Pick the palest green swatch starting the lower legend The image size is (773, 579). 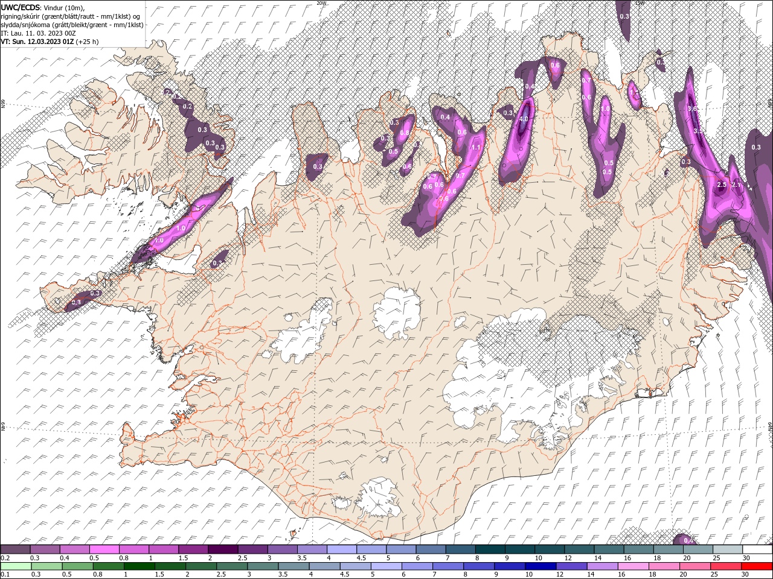pyautogui.click(x=16, y=566)
